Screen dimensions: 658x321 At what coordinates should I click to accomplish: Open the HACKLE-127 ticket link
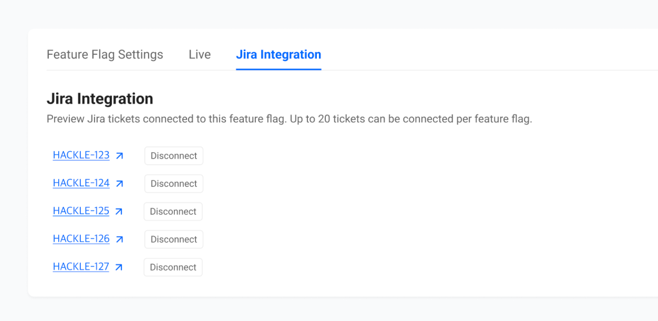[81, 266]
